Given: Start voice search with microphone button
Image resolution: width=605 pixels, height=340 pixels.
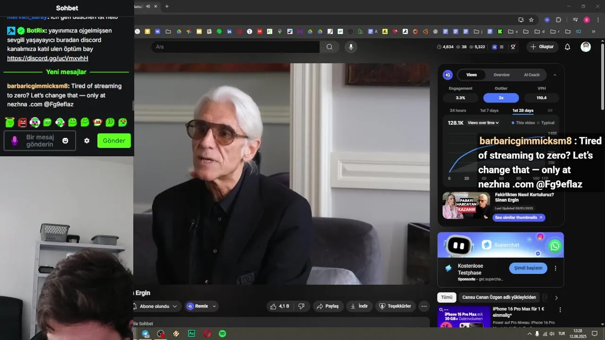Looking at the screenshot, I should click(x=351, y=47).
